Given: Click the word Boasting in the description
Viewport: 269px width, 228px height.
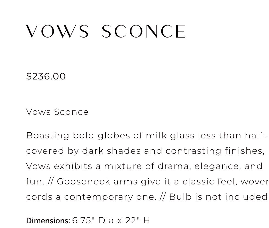Looking at the screenshot, I should (48, 136).
